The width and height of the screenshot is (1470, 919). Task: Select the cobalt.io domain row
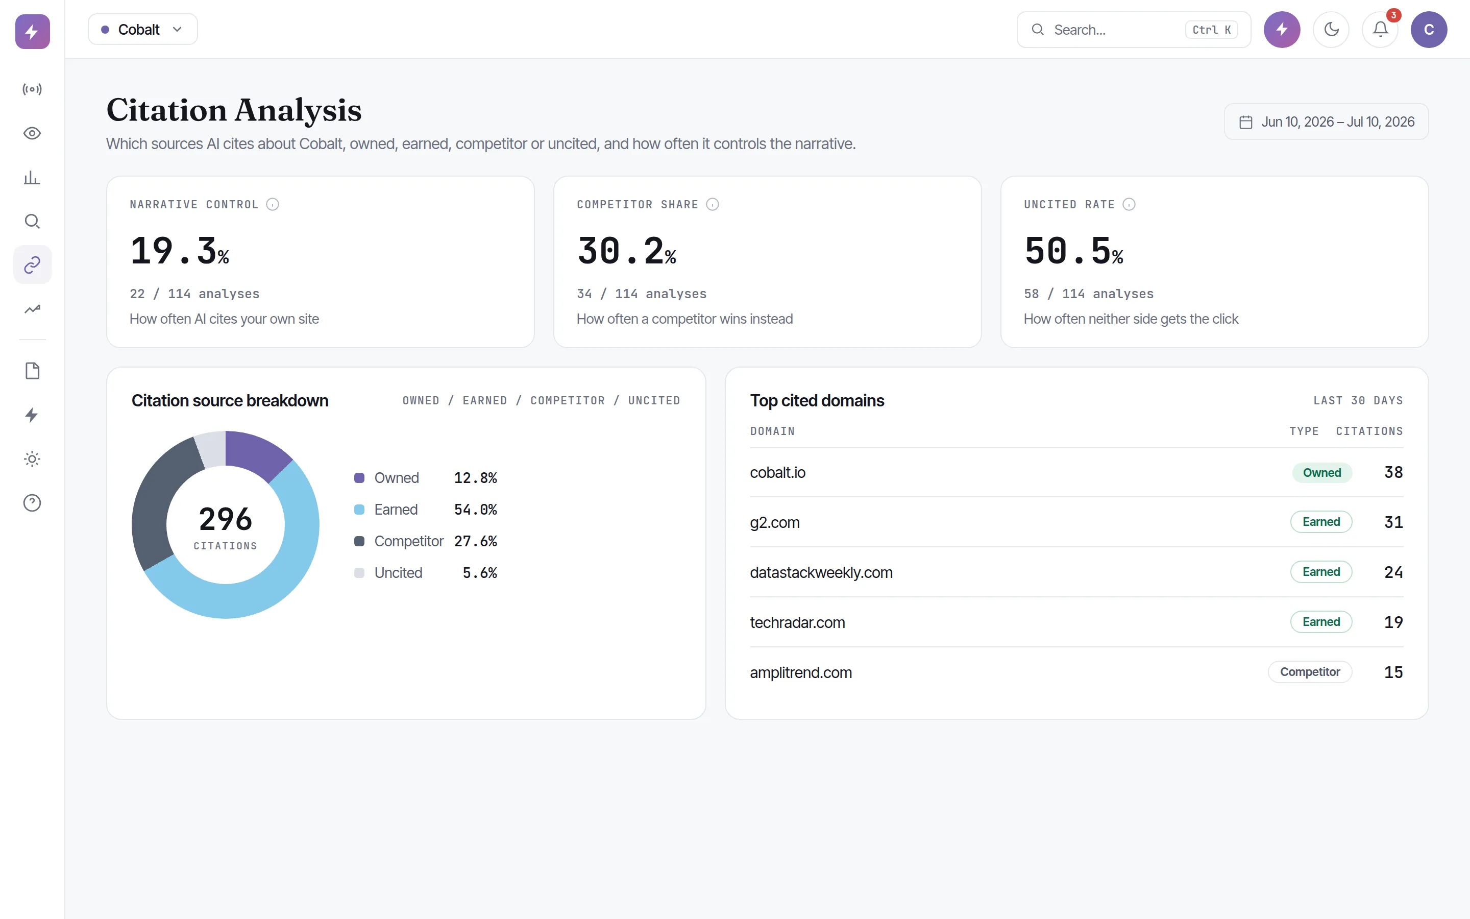coord(1076,472)
